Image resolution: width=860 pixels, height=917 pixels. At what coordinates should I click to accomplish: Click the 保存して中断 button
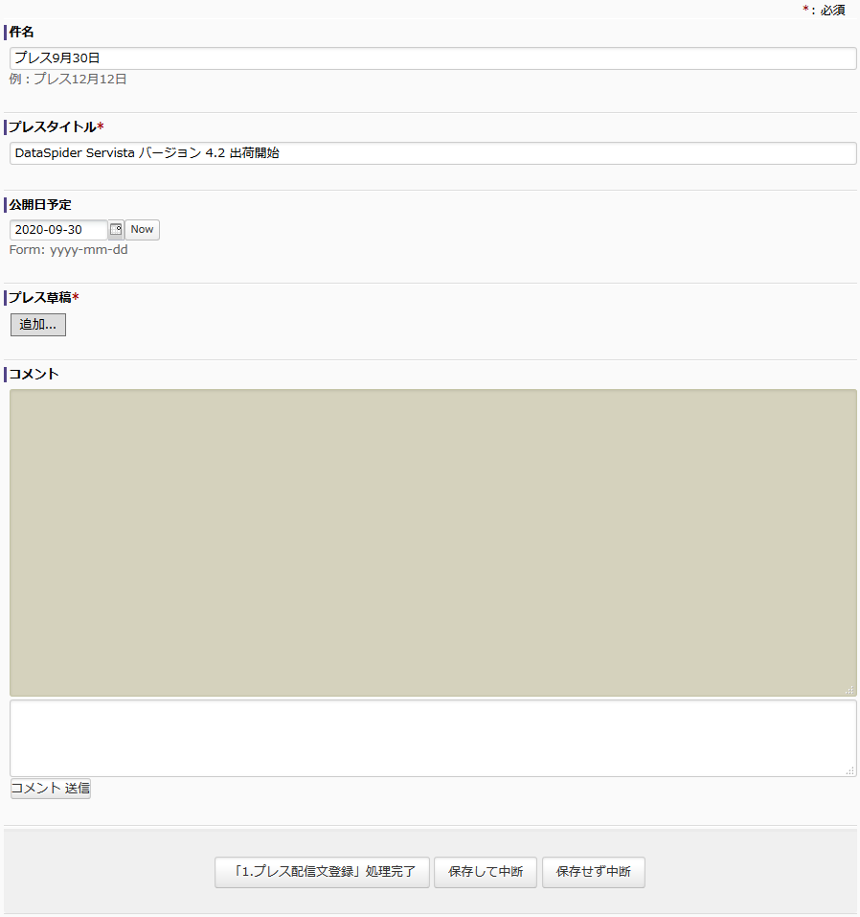(x=486, y=872)
